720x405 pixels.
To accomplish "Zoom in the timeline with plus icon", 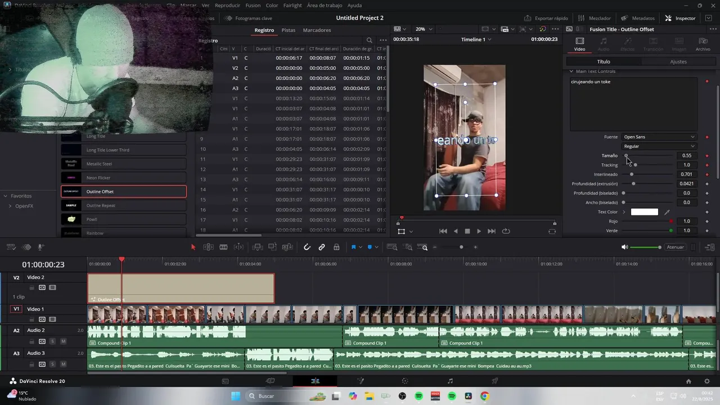I will click(x=475, y=247).
